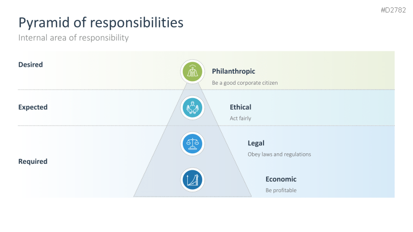The width and height of the screenshot is (413, 232).
Task: Select the 'Legal' heading text
Action: (256, 143)
